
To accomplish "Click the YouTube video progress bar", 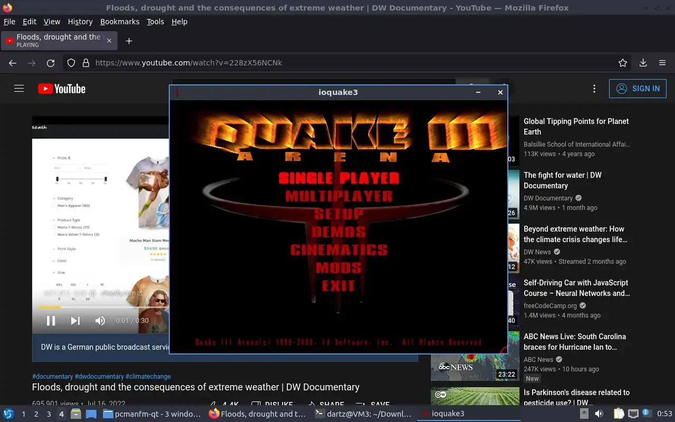I will [x=103, y=307].
